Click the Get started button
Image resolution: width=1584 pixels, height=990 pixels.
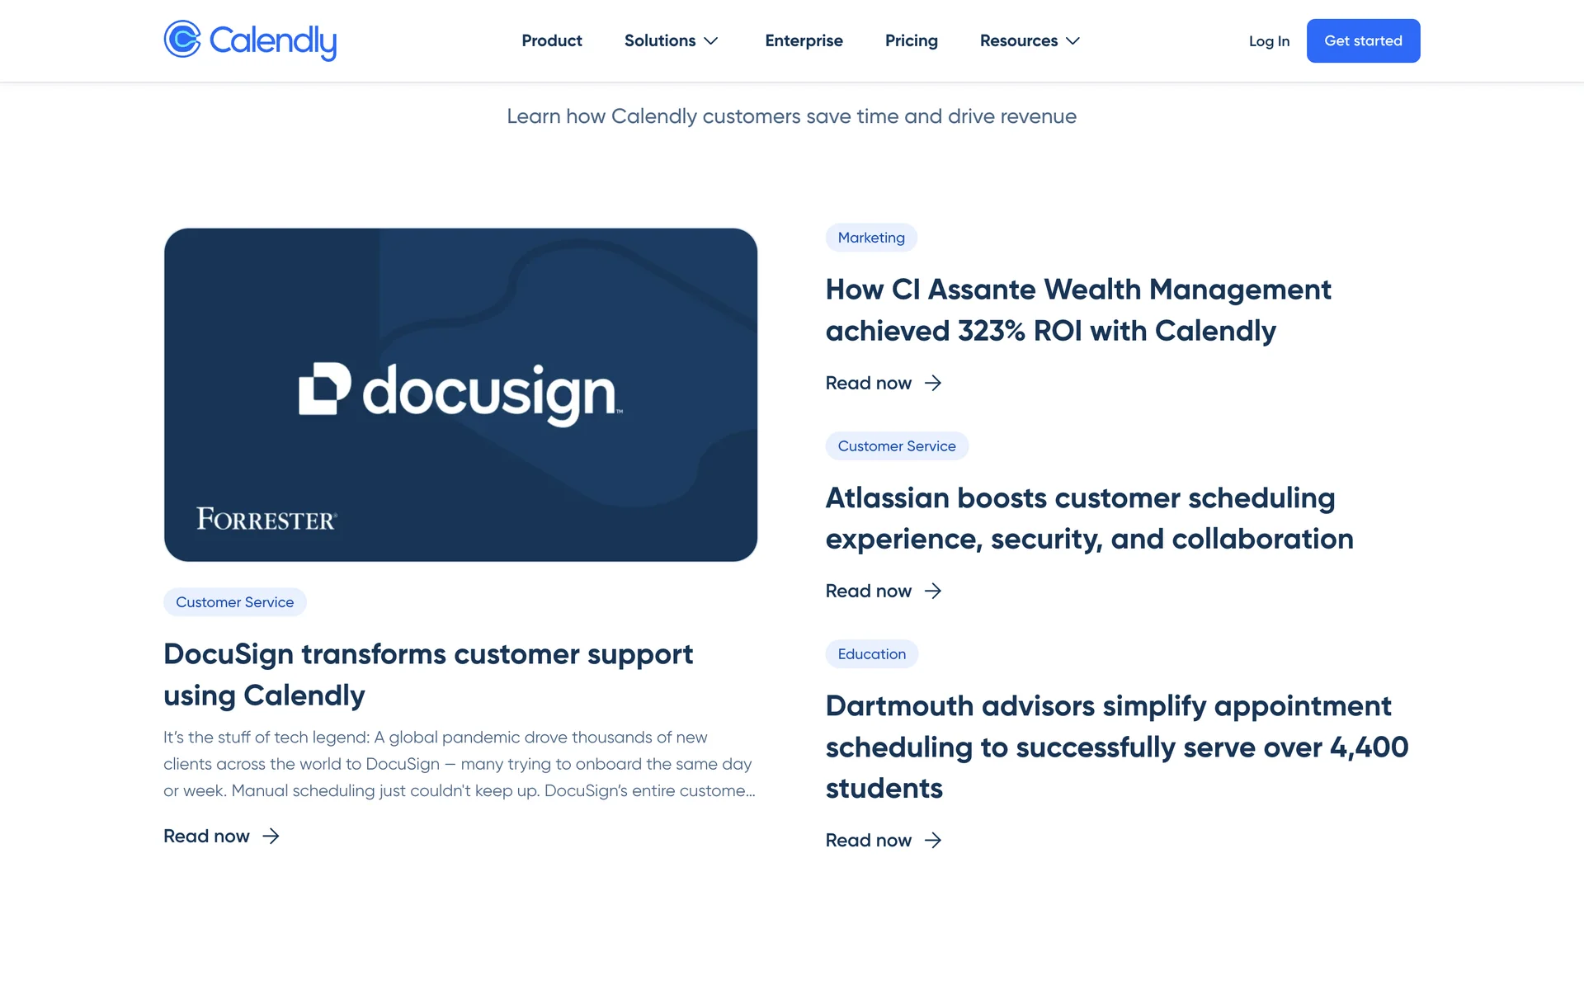coord(1363,40)
